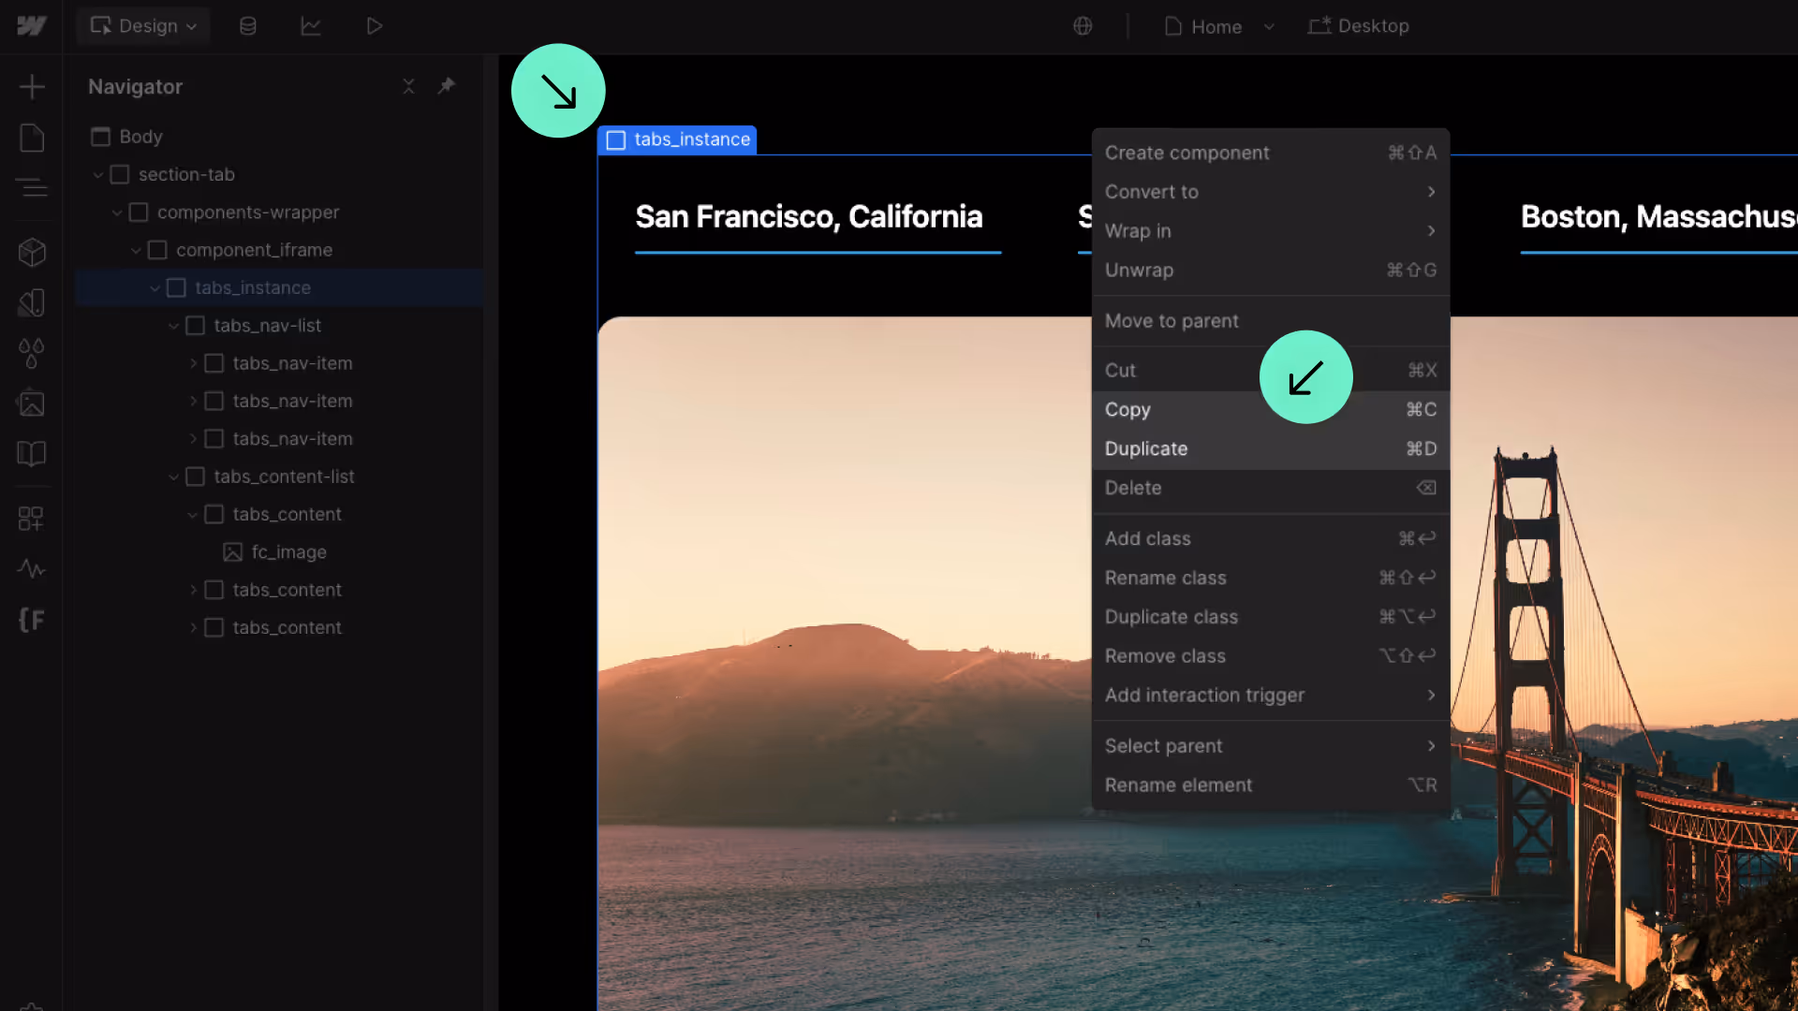Viewport: 1798px width, 1011px height.
Task: Choose Duplicate from context menu
Action: point(1146,448)
